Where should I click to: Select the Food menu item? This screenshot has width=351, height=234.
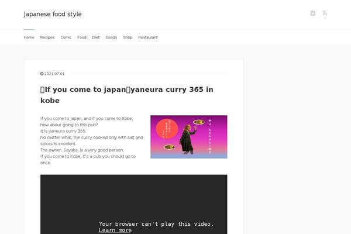coord(82,37)
